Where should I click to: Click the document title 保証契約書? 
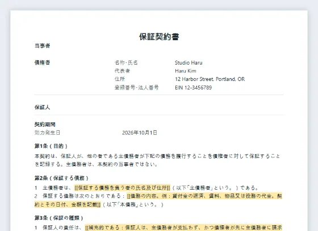159,37
